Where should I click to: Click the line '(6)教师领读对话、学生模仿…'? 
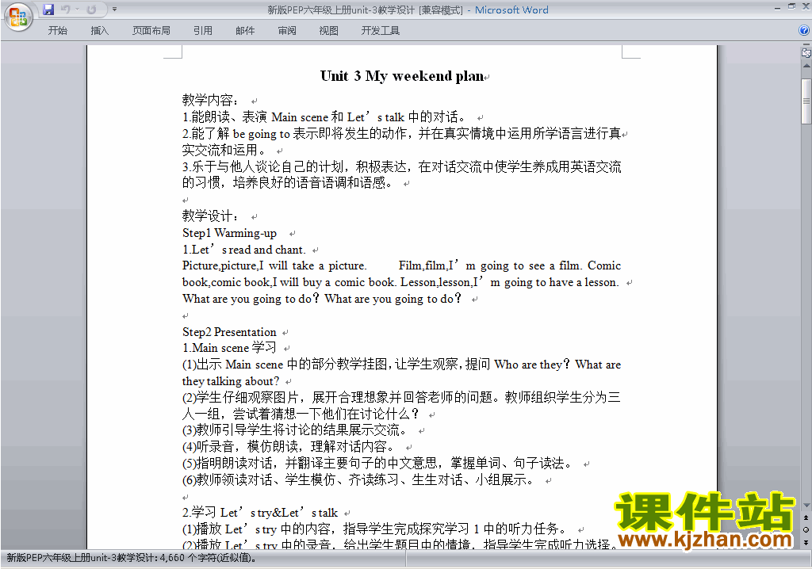pyautogui.click(x=358, y=480)
